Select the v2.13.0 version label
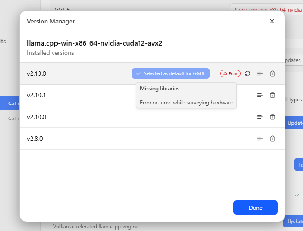 tap(36, 73)
